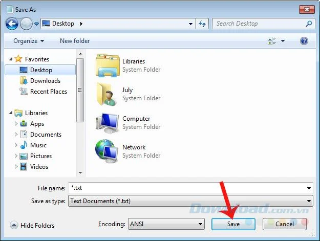The width and height of the screenshot is (320, 241).
Task: Create a New folder
Action: (x=75, y=41)
